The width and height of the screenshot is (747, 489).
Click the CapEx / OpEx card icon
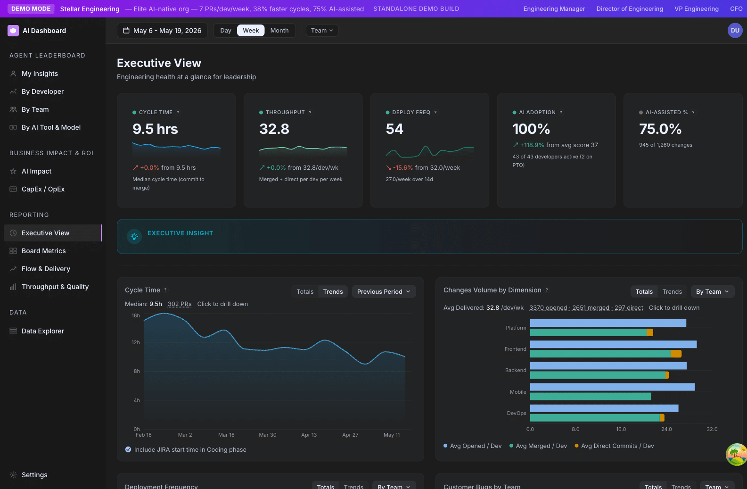click(x=13, y=189)
